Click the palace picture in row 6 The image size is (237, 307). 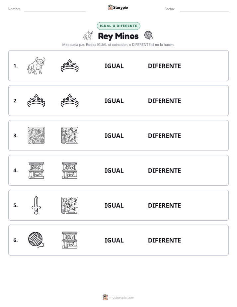pos(70,240)
